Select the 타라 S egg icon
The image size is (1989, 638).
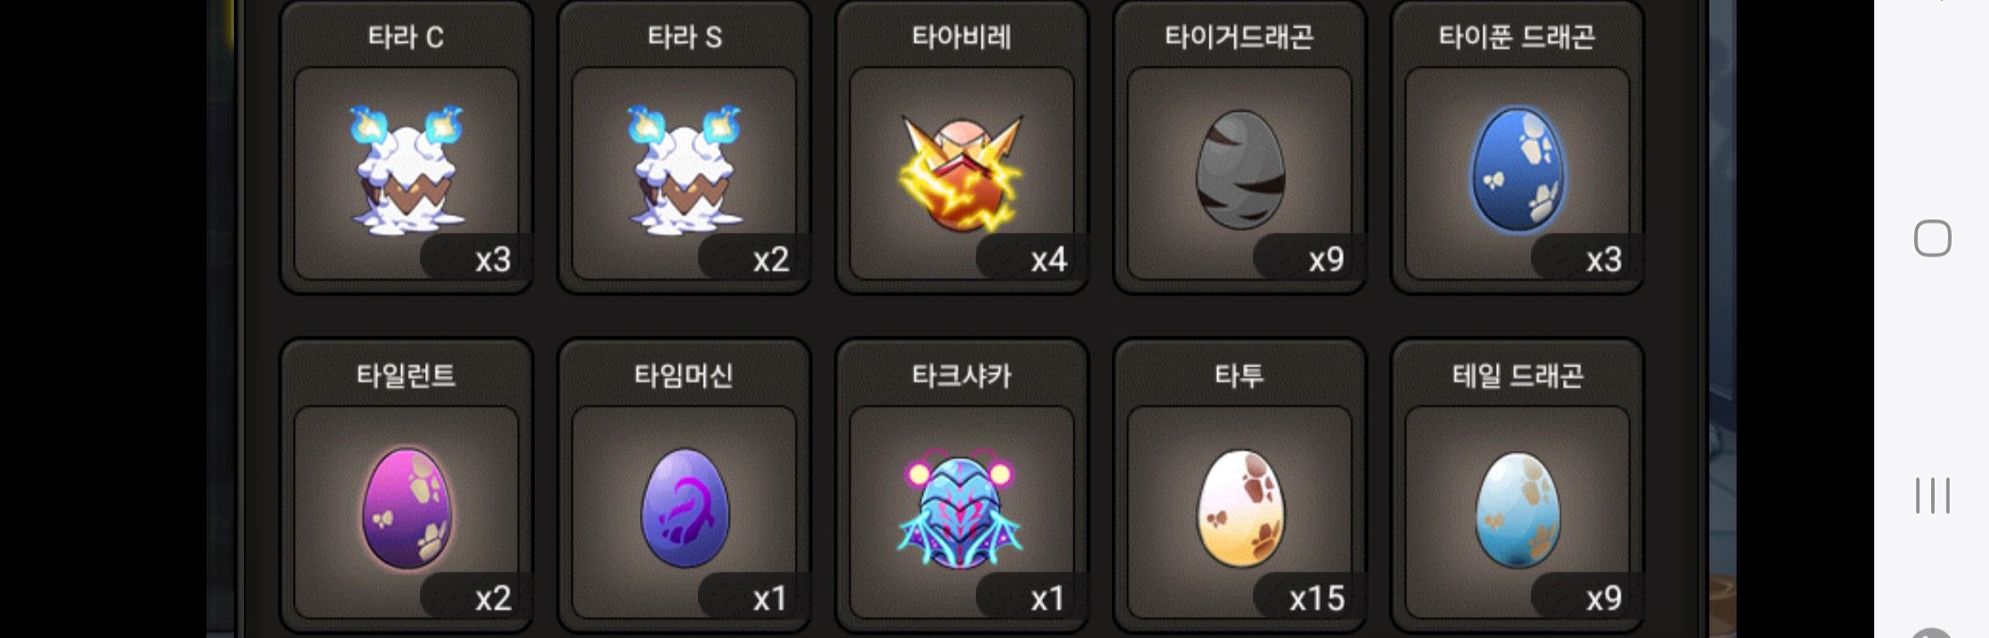click(x=684, y=170)
